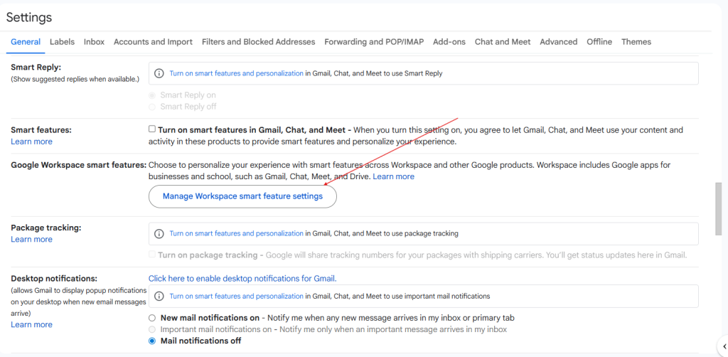Click the vertical page scrollbar thumb
728x357 pixels.
coord(719,213)
